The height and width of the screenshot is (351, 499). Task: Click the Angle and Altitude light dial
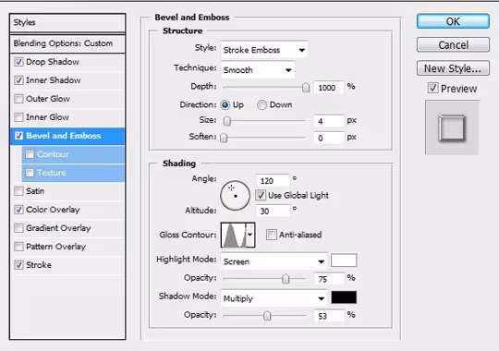click(x=236, y=196)
